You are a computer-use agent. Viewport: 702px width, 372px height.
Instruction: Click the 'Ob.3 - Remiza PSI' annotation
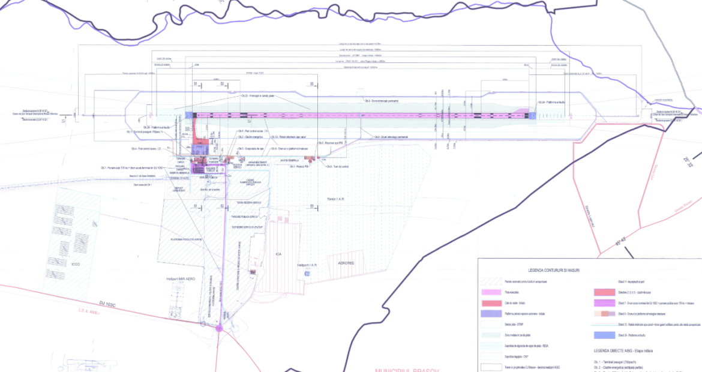point(299,167)
